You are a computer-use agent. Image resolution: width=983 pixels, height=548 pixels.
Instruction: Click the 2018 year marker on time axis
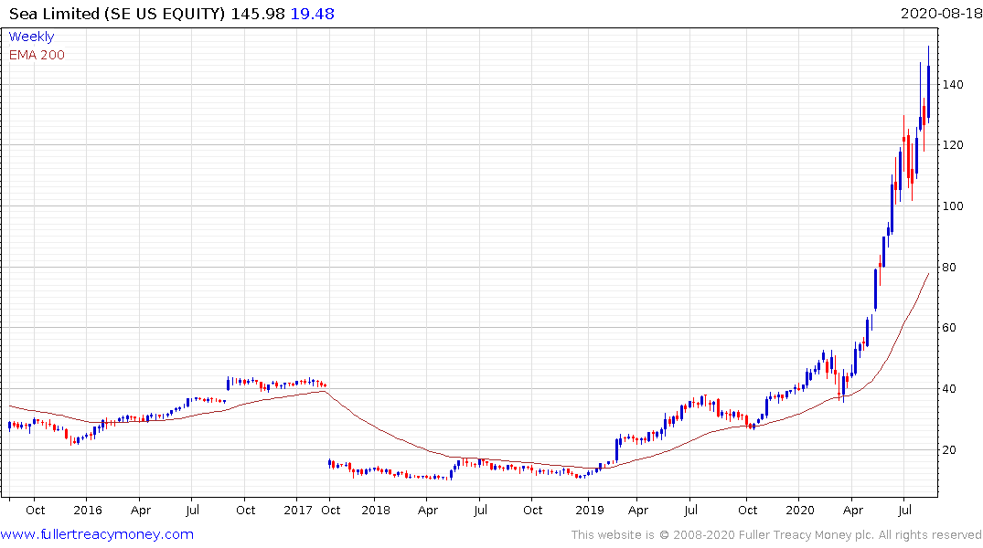click(x=375, y=510)
